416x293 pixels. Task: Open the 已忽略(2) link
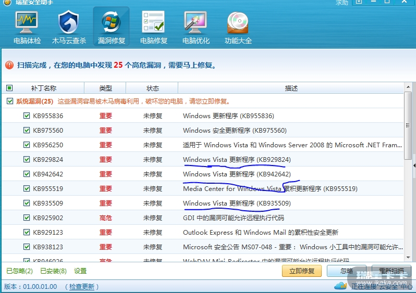click(19, 271)
